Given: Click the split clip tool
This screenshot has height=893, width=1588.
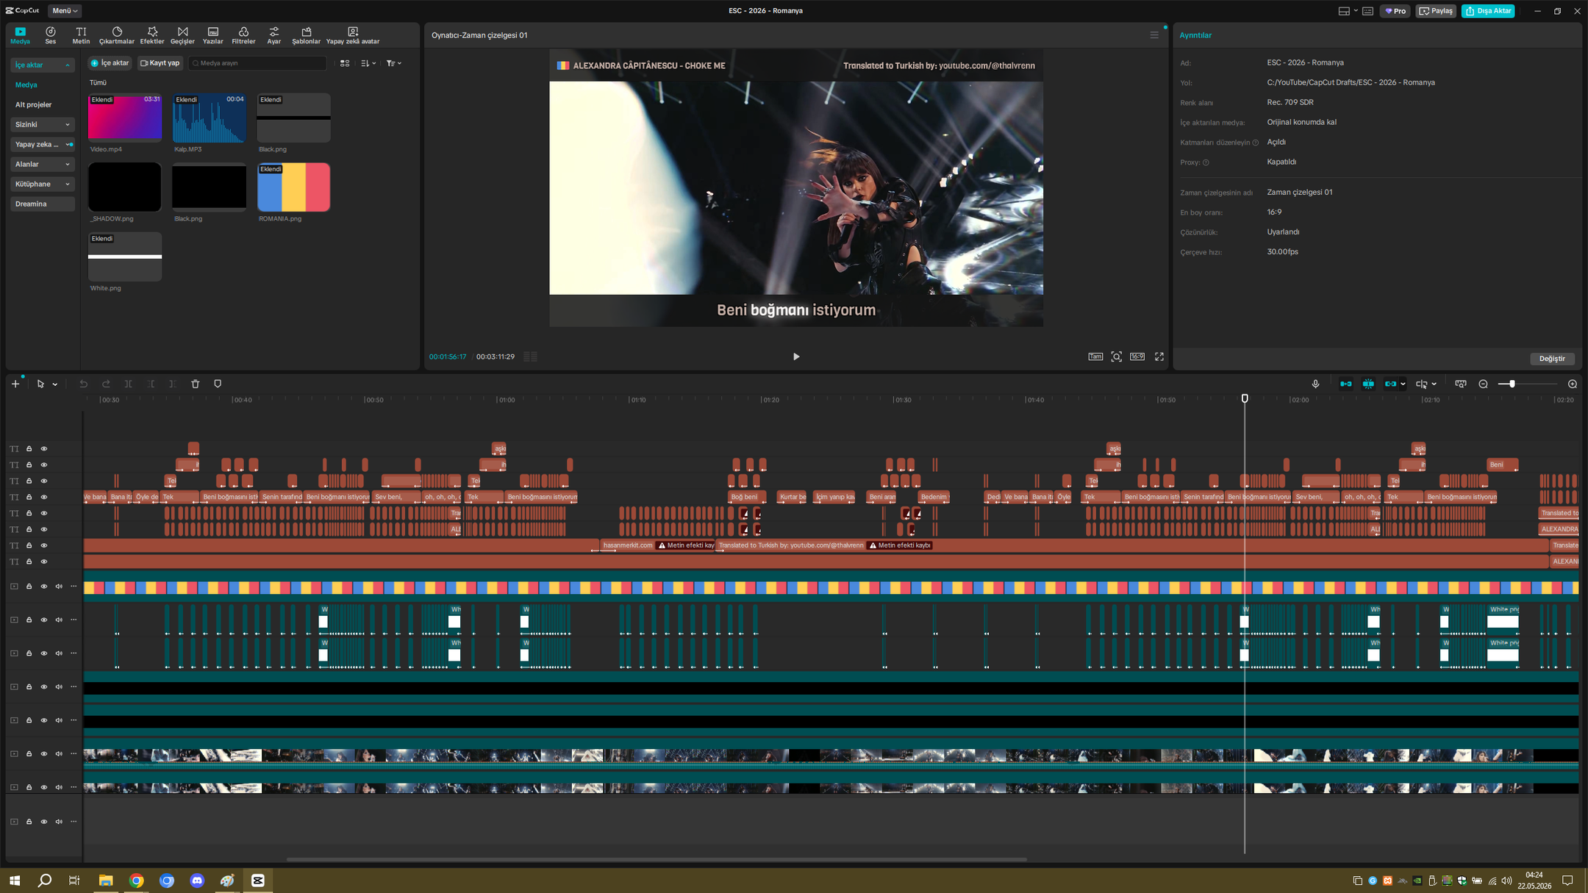Looking at the screenshot, I should click(x=128, y=384).
